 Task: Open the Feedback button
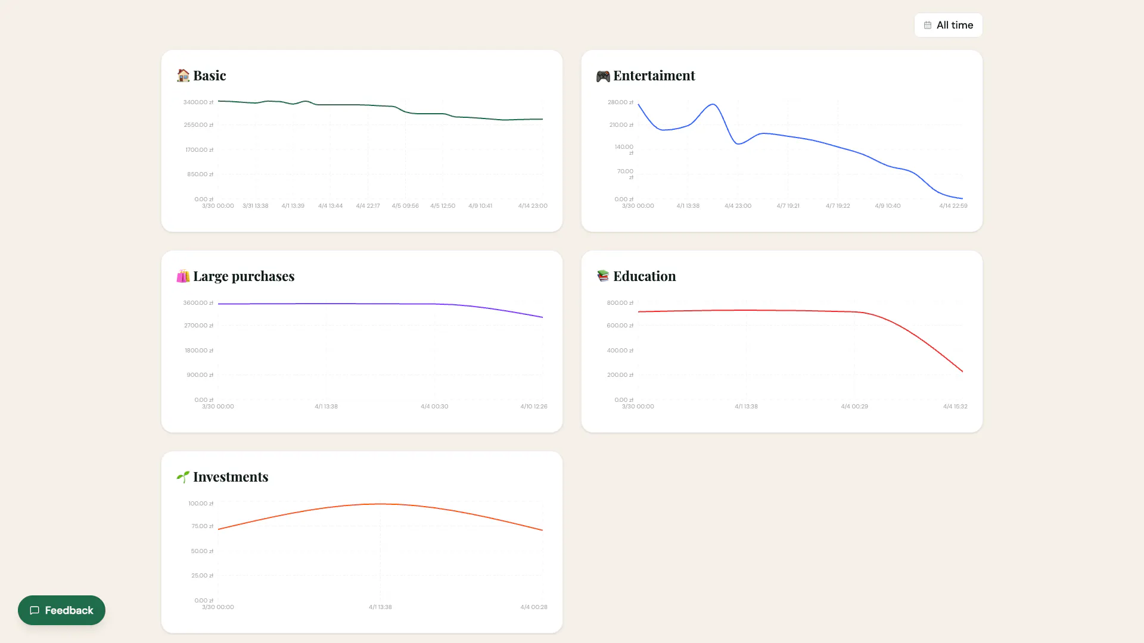coord(61,610)
